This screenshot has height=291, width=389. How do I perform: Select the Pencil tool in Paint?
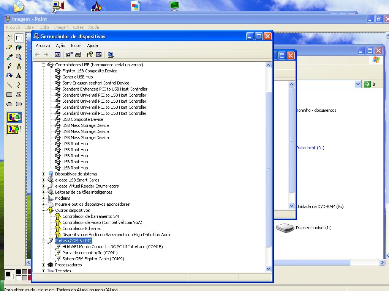pyautogui.click(x=9, y=66)
